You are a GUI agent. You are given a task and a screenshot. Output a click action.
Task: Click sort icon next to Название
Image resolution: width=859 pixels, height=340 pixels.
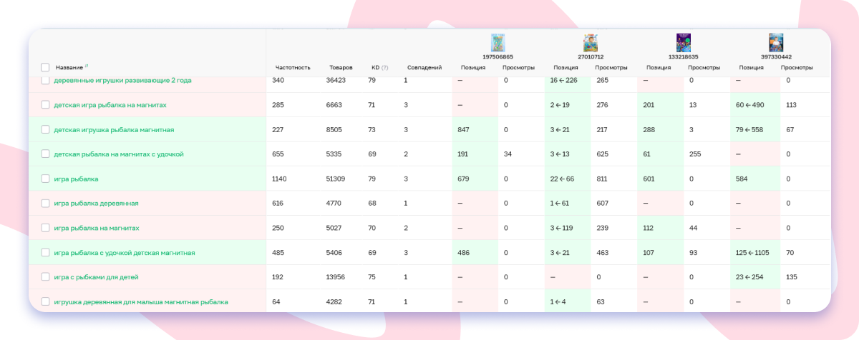click(x=87, y=67)
